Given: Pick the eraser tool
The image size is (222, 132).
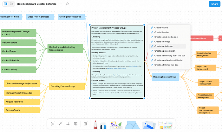Looking at the screenshot, I should pos(103,125).
